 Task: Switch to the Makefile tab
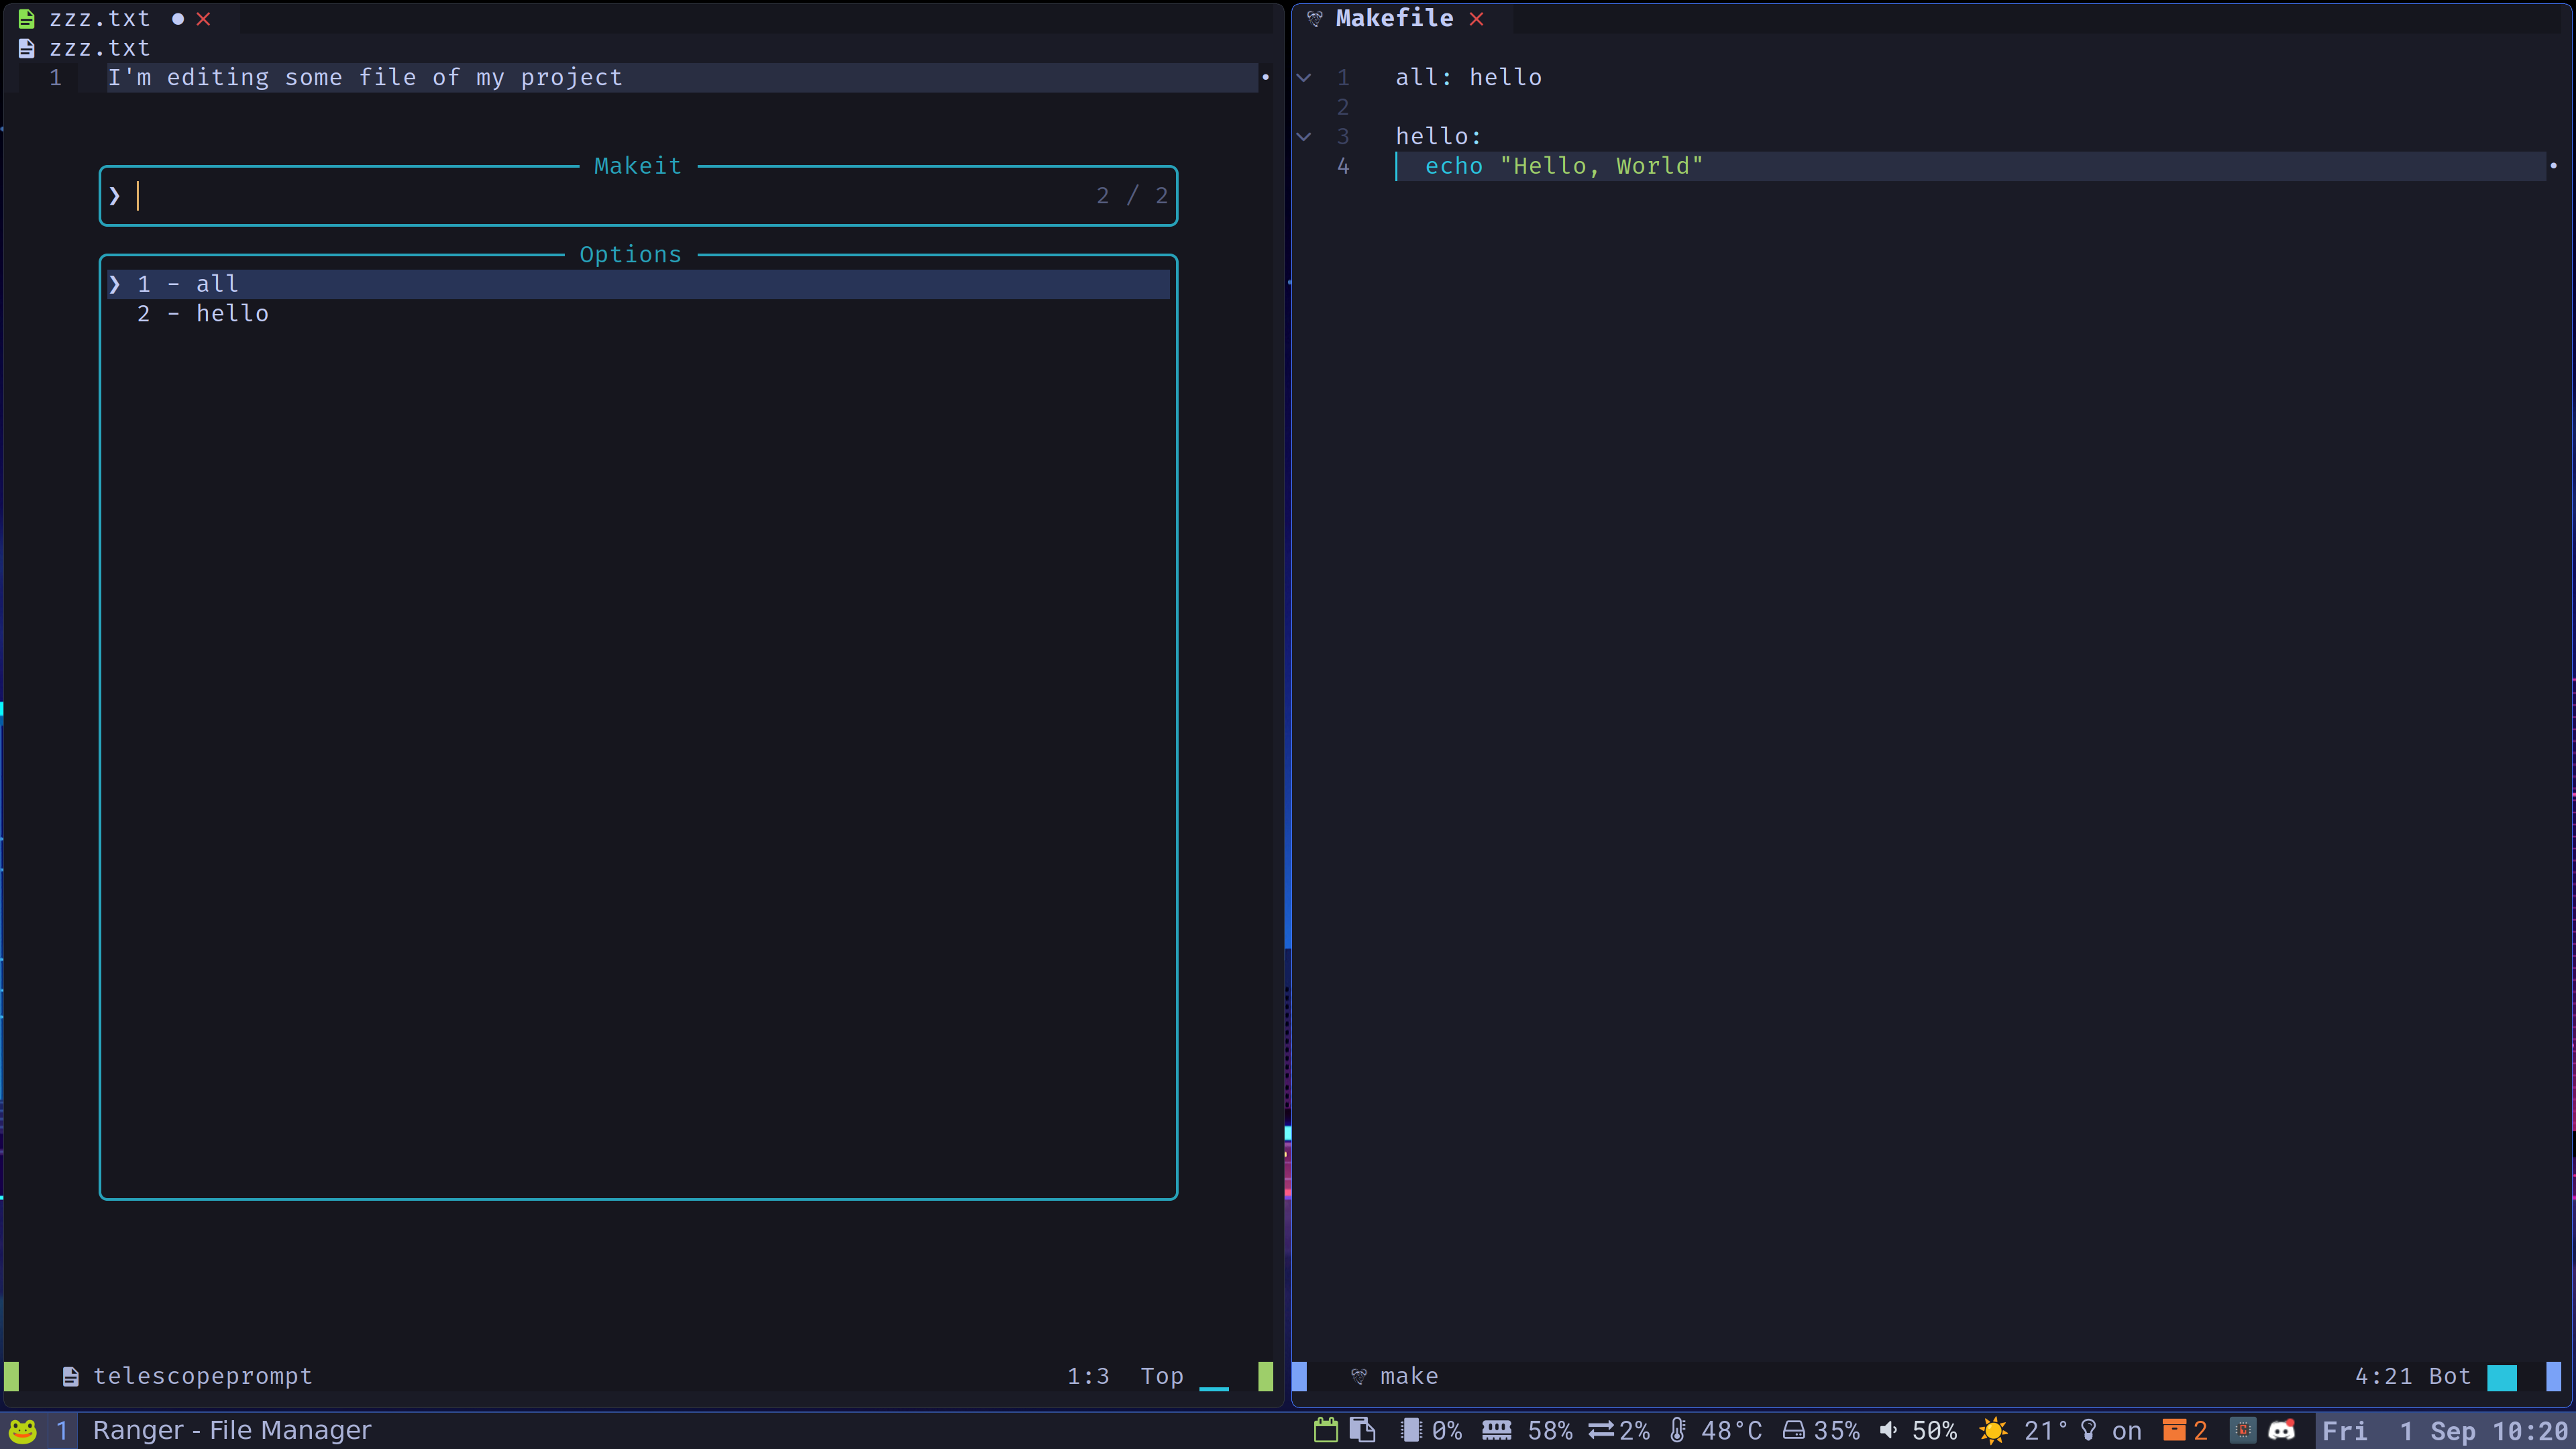pyautogui.click(x=1394, y=18)
